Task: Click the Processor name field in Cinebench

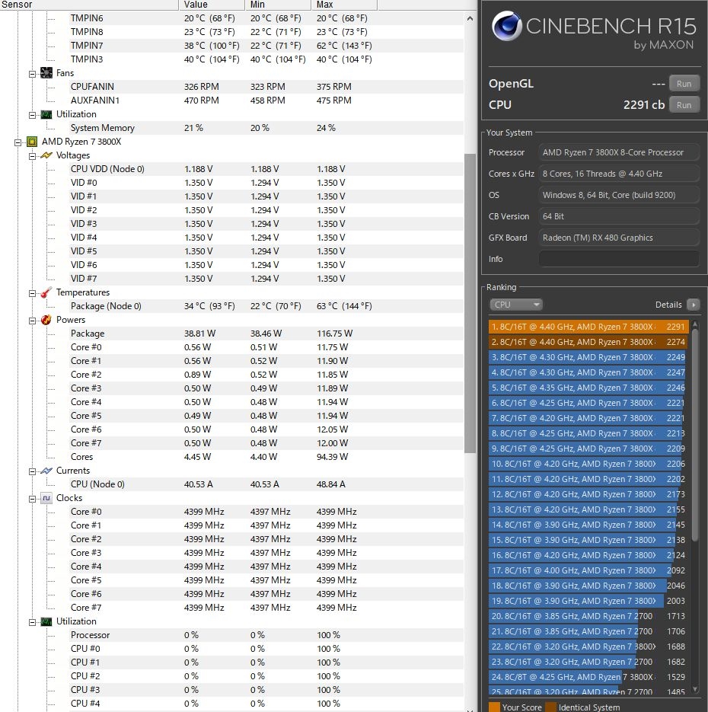Action: [x=619, y=152]
